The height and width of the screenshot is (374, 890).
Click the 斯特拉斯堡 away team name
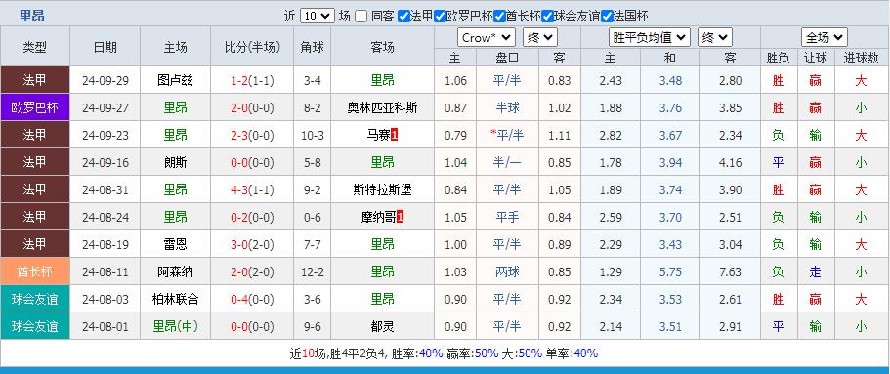point(383,189)
